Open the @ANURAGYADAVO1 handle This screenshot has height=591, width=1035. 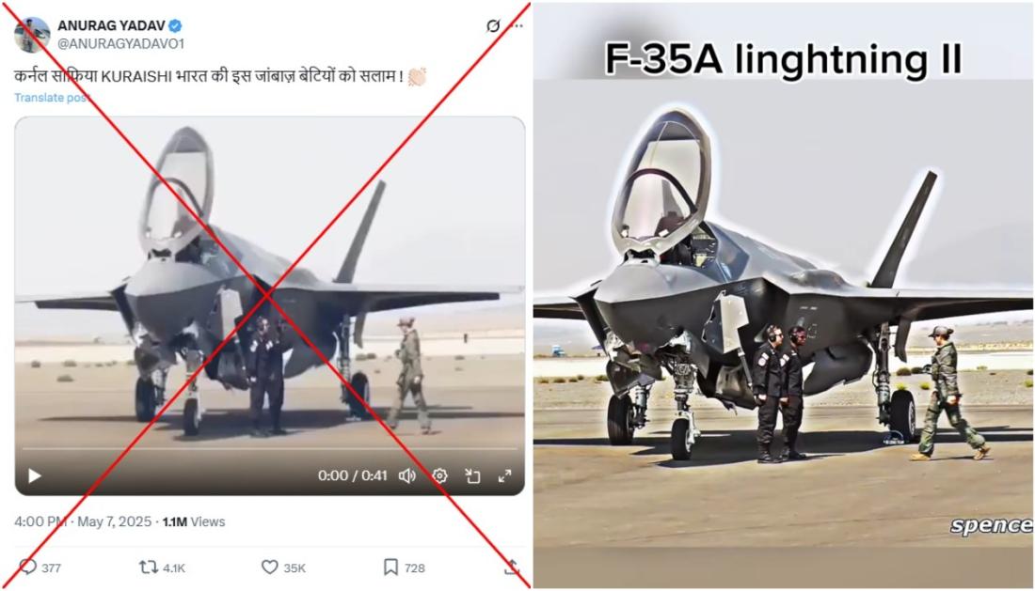(120, 43)
